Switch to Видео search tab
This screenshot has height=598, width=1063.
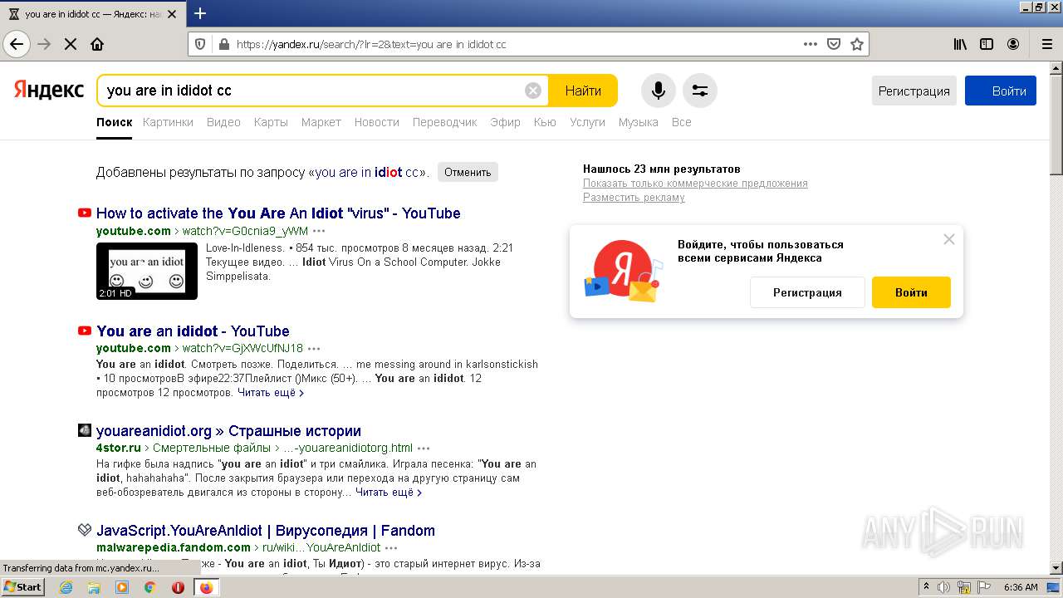223,122
